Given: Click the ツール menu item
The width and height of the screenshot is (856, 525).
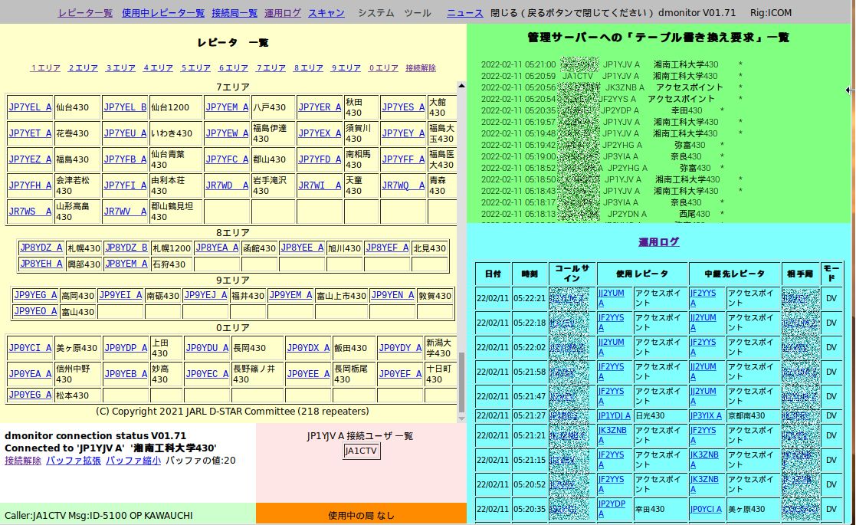Looking at the screenshot, I should tap(417, 12).
